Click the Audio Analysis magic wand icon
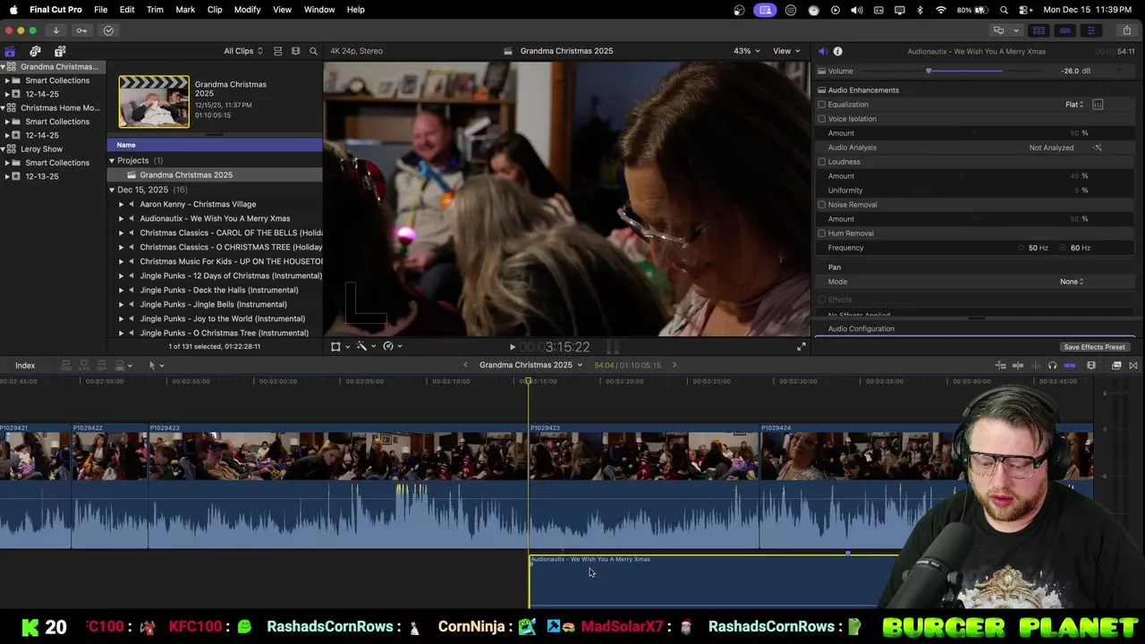Image resolution: width=1145 pixels, height=644 pixels. (1098, 148)
